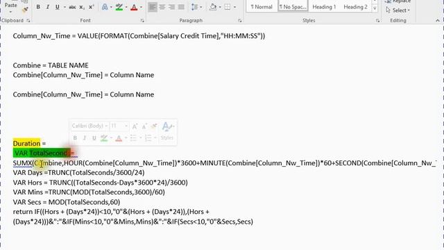Expand the Styles gallery More button
Screen dimensions: 444x250
[375, 9]
